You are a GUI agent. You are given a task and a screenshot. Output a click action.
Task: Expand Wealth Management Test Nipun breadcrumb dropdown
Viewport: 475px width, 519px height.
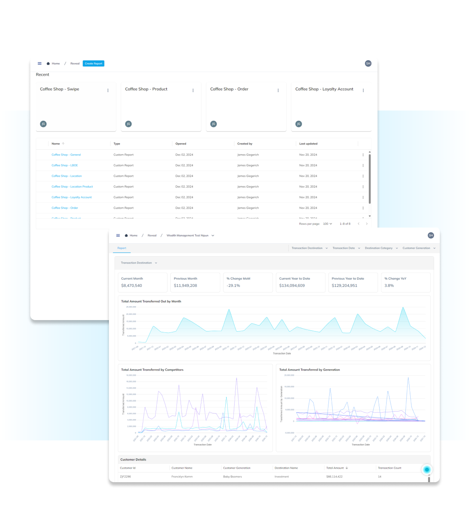pos(213,235)
